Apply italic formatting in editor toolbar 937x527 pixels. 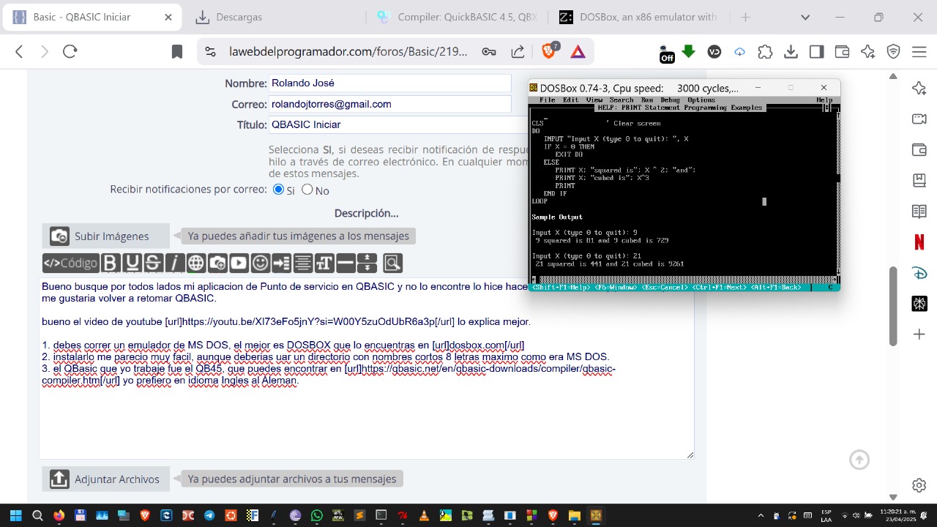174,263
